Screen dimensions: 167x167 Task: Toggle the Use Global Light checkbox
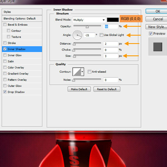[101, 35]
